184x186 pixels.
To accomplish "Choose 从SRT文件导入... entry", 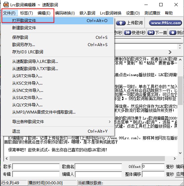I will point(57,76).
